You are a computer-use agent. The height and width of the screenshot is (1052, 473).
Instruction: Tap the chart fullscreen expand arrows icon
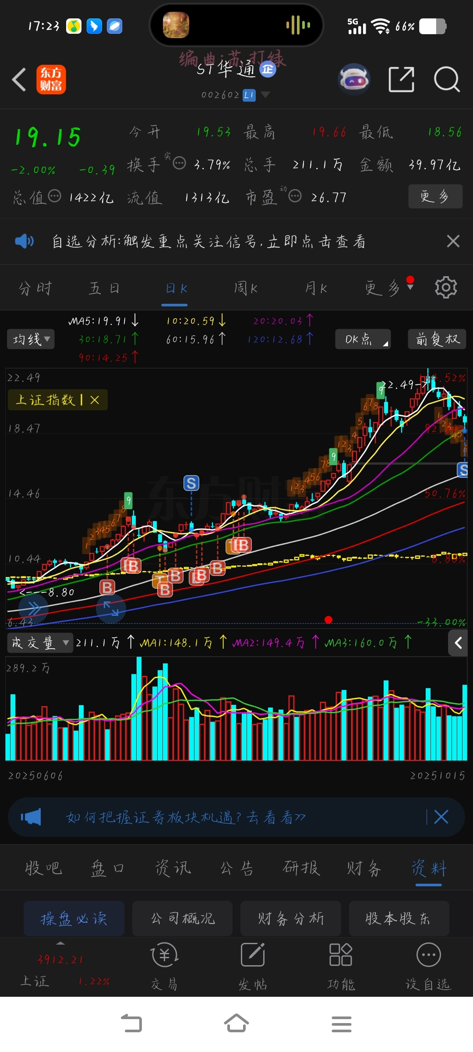[x=111, y=608]
